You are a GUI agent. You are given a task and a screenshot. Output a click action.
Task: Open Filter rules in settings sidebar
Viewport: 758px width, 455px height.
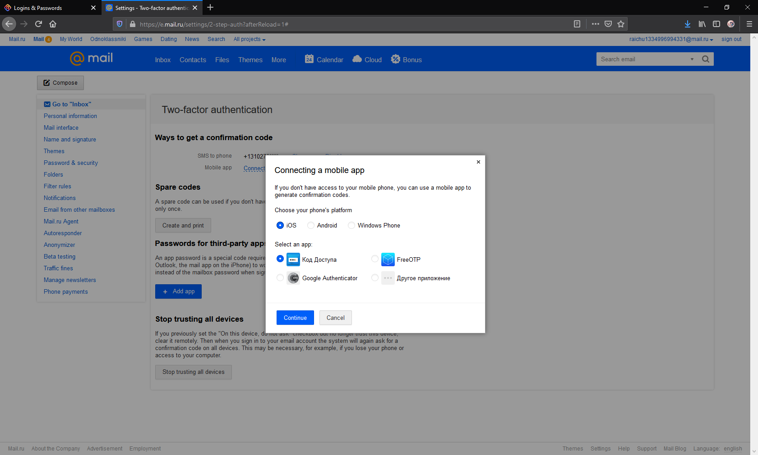point(57,186)
